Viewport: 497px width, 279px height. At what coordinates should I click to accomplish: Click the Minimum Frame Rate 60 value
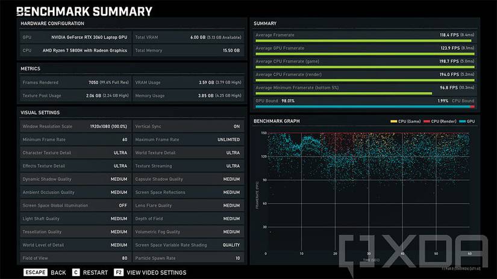point(125,139)
